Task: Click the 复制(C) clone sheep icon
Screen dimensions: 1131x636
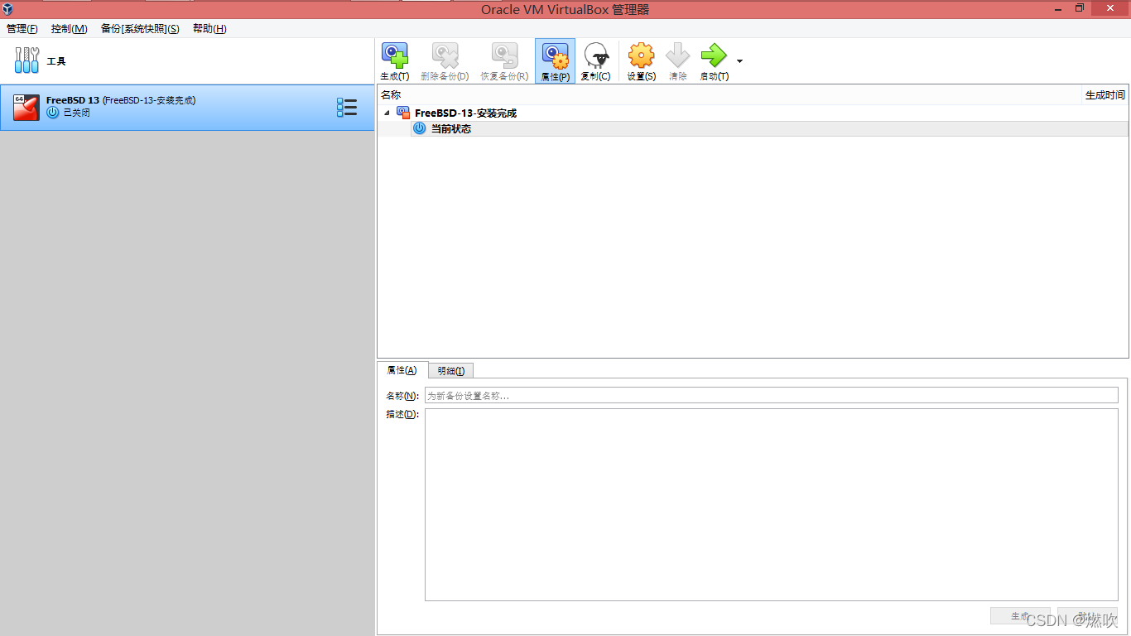Action: 596,55
